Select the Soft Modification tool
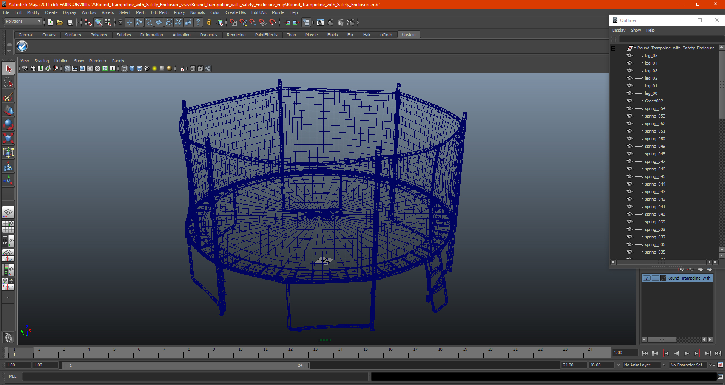 [x=8, y=166]
